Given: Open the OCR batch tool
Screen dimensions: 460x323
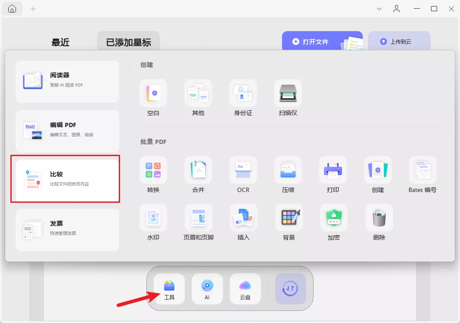Looking at the screenshot, I should point(243,175).
